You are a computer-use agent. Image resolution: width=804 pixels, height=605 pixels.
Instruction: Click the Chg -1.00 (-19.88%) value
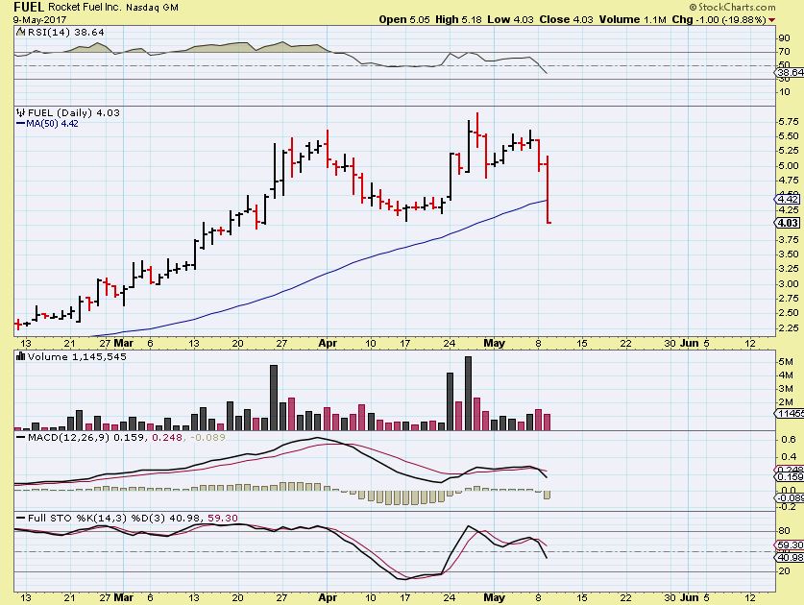[719, 19]
